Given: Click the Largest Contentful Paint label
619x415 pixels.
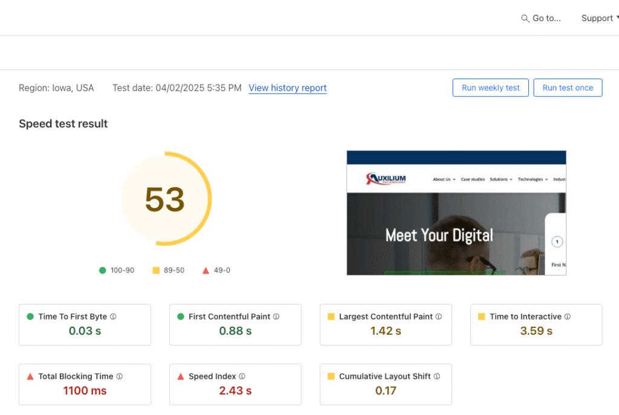Looking at the screenshot, I should 386,317.
